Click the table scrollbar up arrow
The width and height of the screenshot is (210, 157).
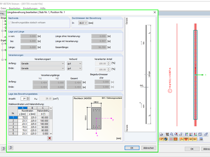point(51,108)
